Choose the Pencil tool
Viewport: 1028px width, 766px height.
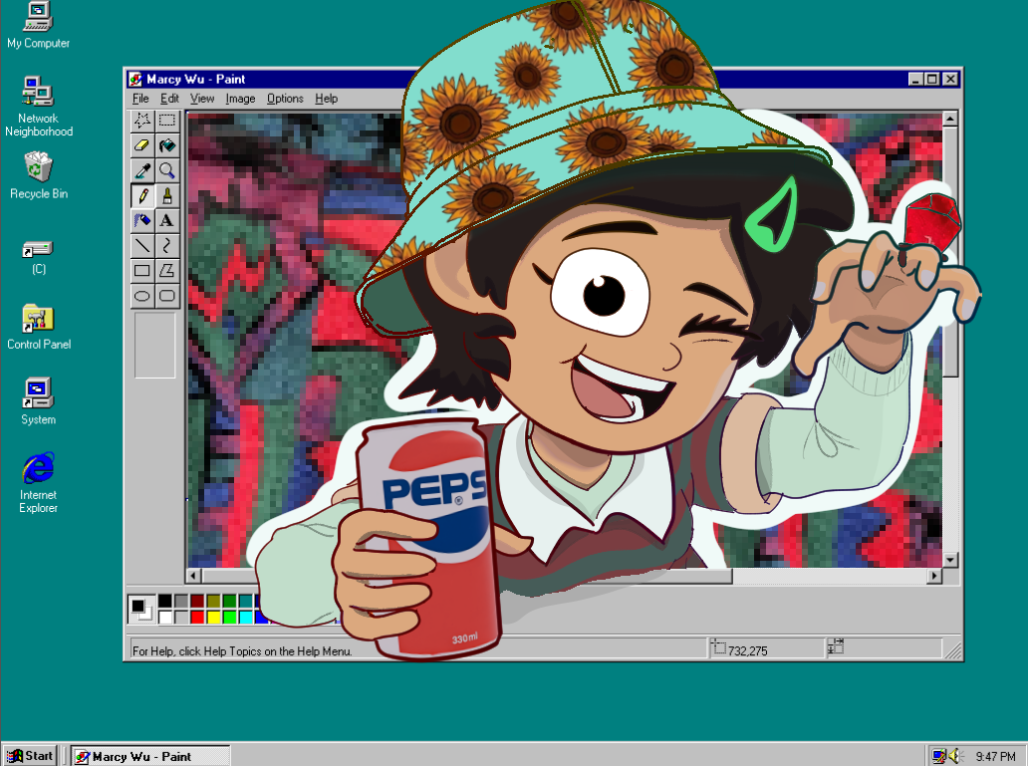tap(142, 195)
